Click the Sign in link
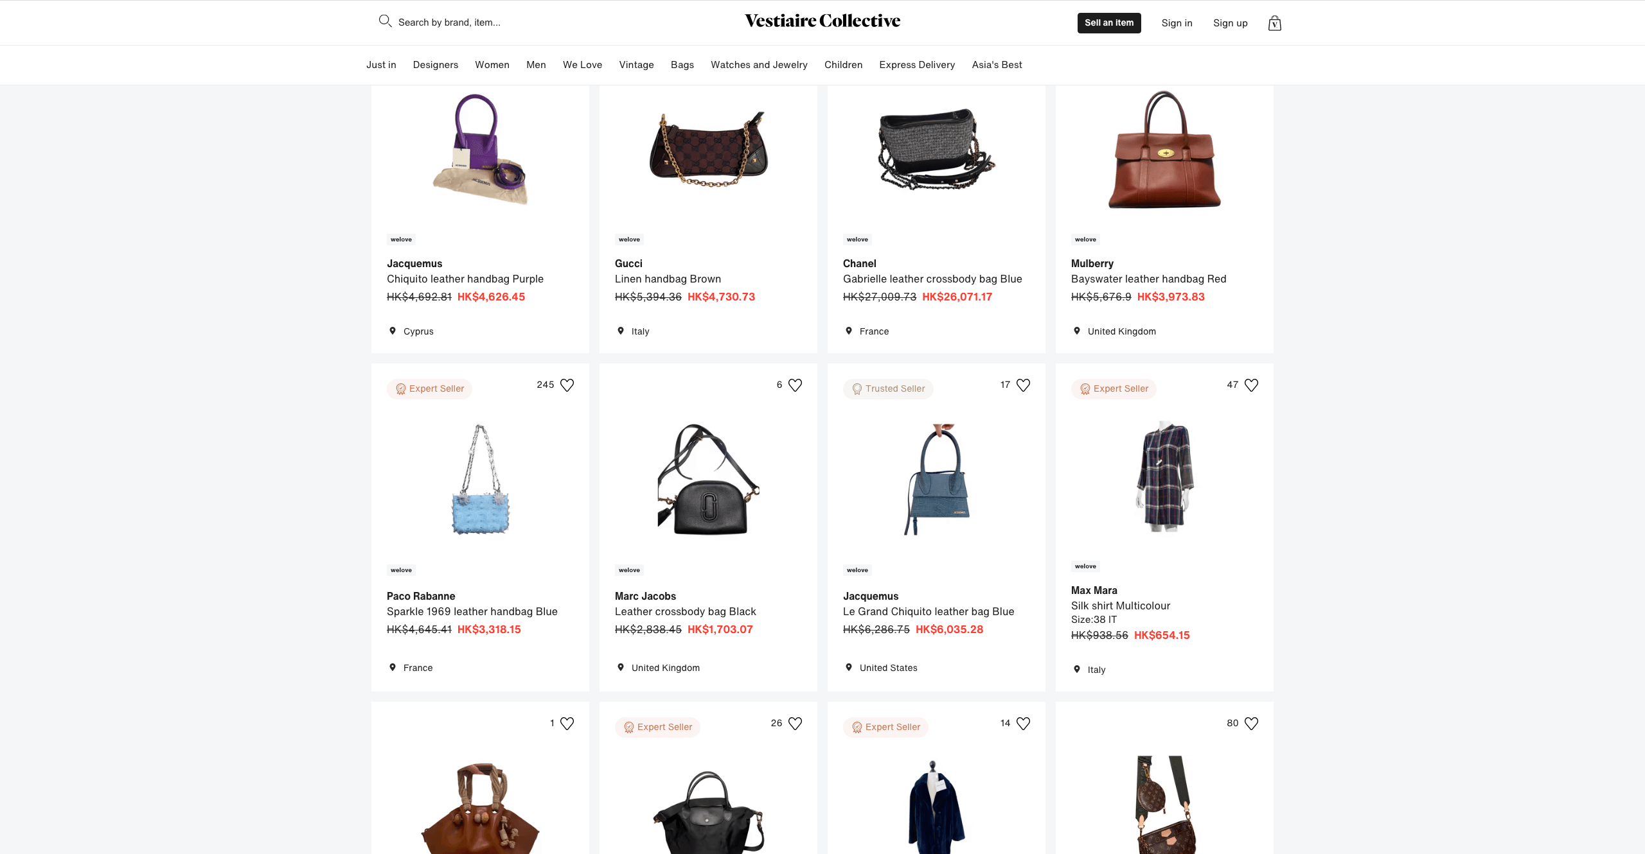Screen dimensions: 1645x854 [x=1177, y=23]
